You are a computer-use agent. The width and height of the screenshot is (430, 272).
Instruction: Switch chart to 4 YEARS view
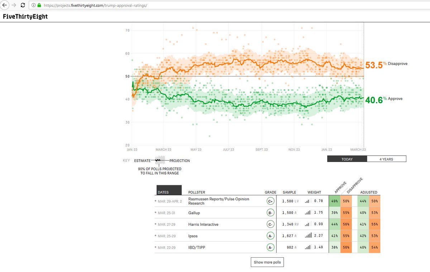(x=386, y=159)
